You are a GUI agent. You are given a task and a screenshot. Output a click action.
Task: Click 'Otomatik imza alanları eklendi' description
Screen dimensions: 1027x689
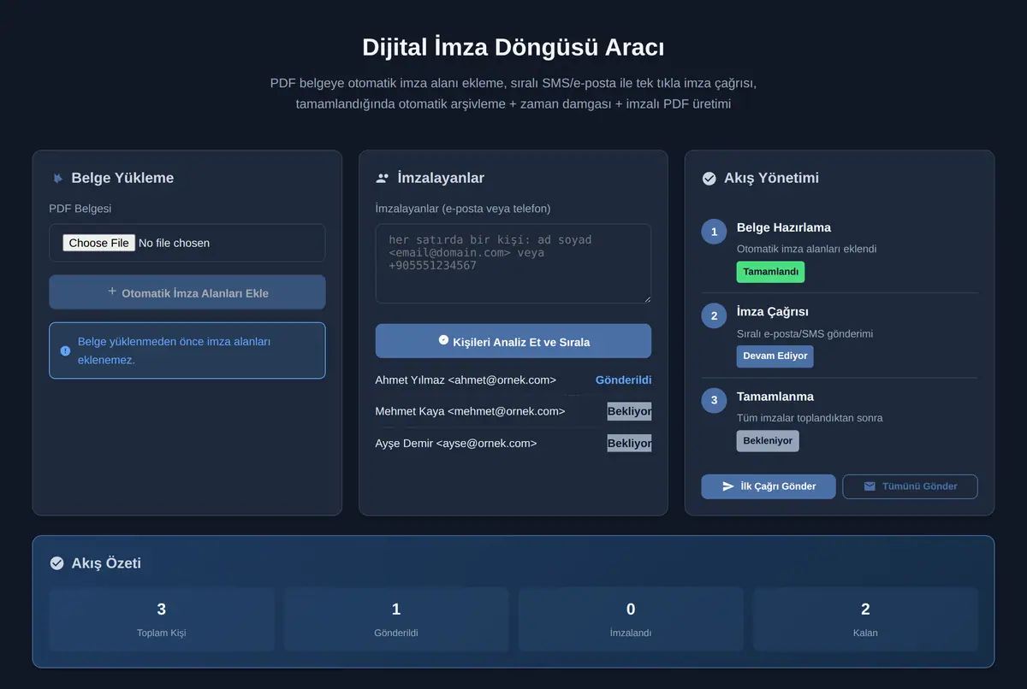pyautogui.click(x=806, y=249)
